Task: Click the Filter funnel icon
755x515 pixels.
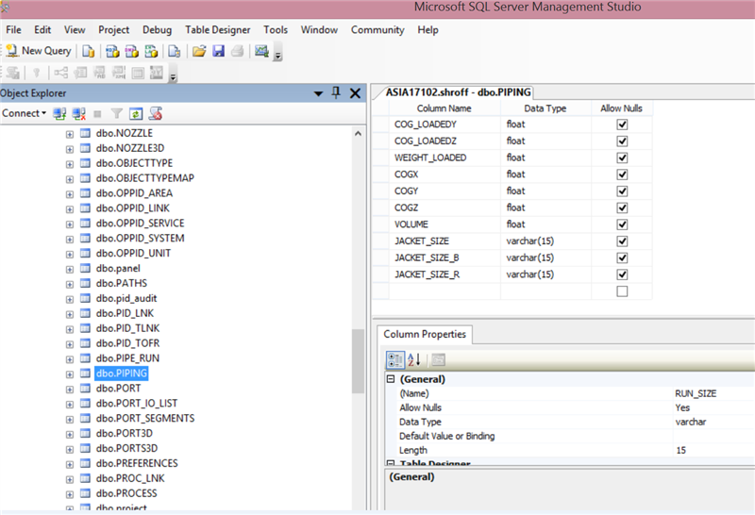Action: point(116,113)
